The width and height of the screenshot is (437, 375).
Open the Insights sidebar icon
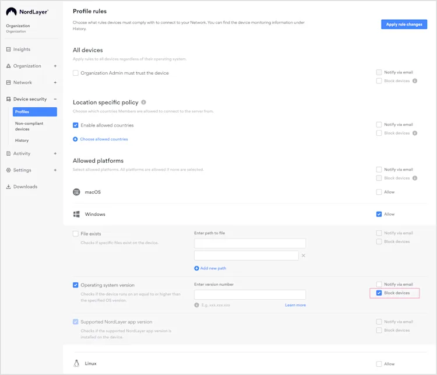tap(8, 50)
